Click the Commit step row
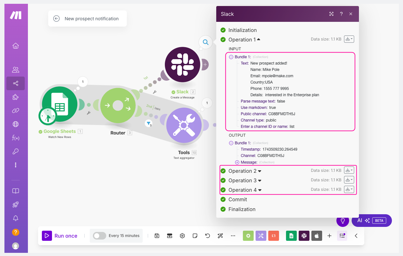This screenshot has width=403, height=256. click(x=234, y=199)
